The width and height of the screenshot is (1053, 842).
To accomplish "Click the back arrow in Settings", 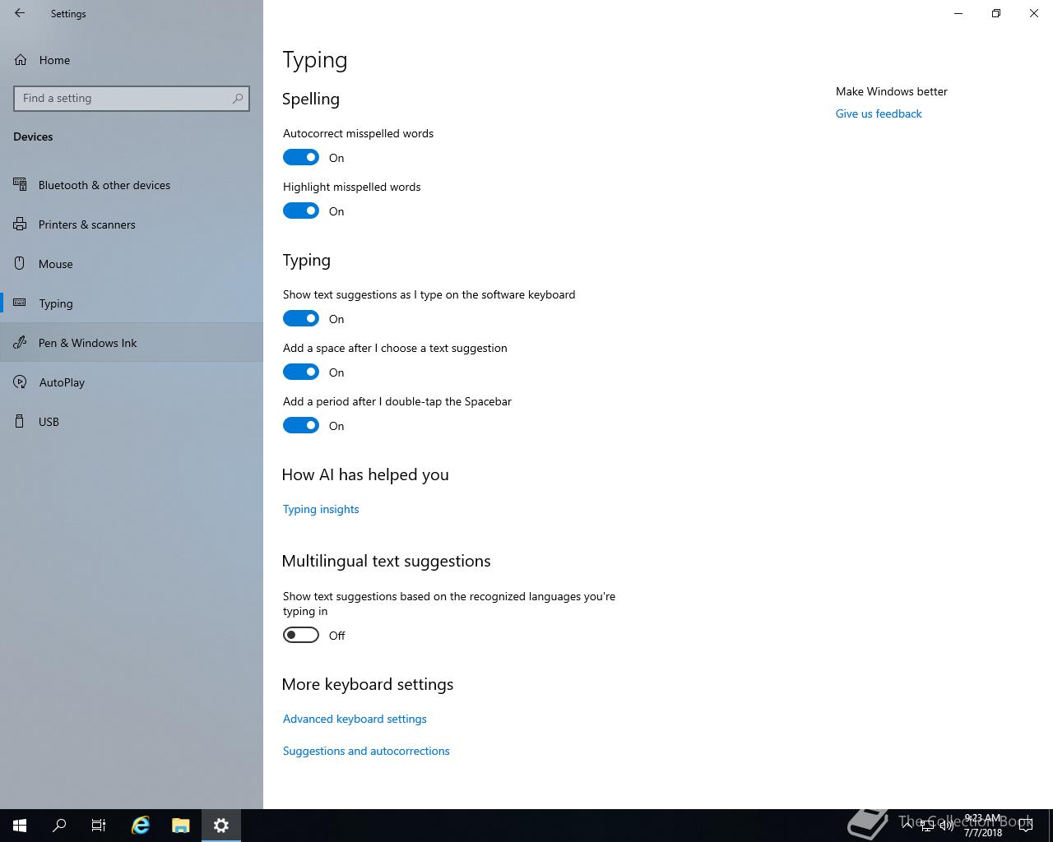I will coord(20,13).
